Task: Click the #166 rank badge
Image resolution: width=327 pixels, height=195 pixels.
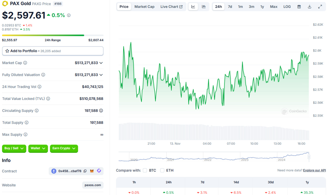Action: (x=58, y=4)
